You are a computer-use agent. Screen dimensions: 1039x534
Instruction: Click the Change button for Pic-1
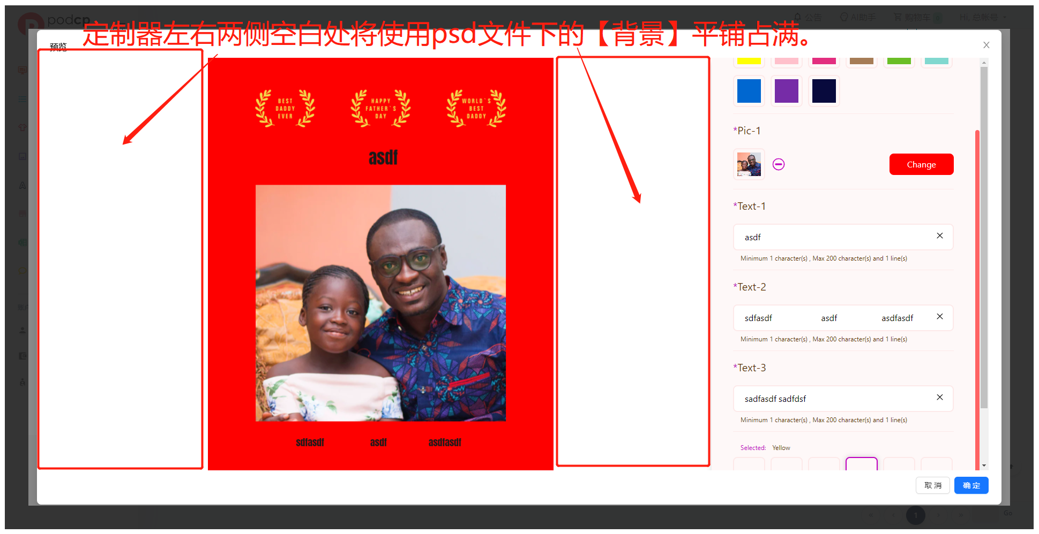point(921,164)
